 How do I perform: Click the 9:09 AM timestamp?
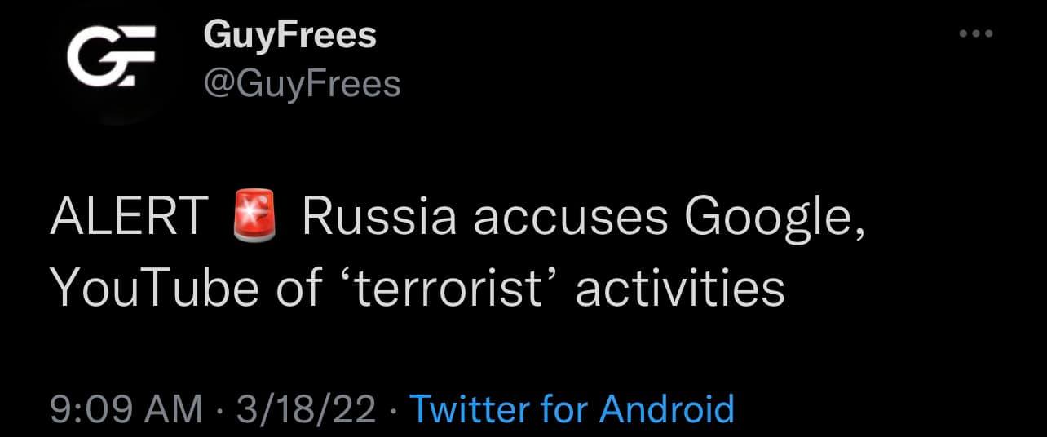(126, 408)
